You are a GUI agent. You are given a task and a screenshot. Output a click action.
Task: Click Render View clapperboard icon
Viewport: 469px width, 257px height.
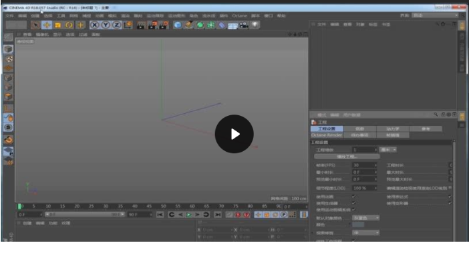point(140,25)
